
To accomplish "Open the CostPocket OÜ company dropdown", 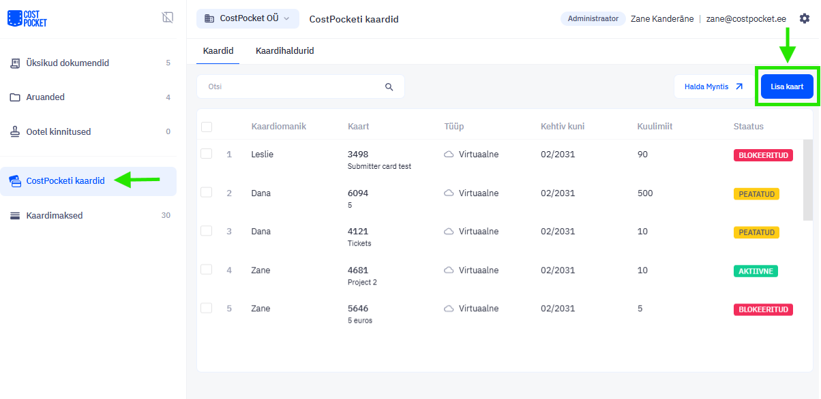I will [248, 18].
